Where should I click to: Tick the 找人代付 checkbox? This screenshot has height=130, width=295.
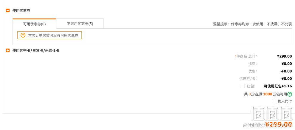(274, 101)
